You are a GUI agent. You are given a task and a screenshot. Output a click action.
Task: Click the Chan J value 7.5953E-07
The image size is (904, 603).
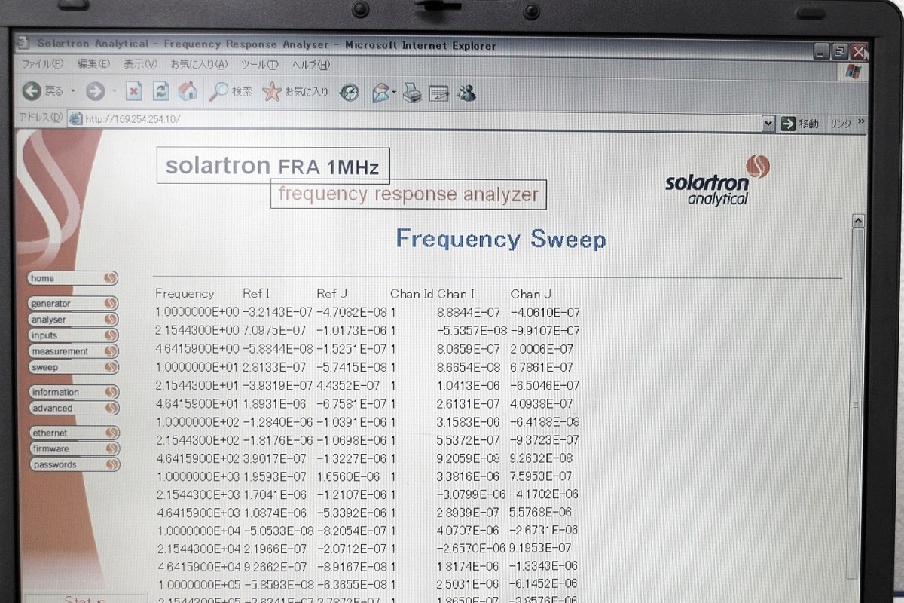click(541, 476)
